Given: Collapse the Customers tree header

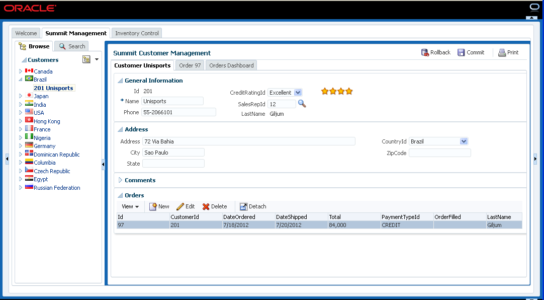Looking at the screenshot, I should click(x=24, y=60).
